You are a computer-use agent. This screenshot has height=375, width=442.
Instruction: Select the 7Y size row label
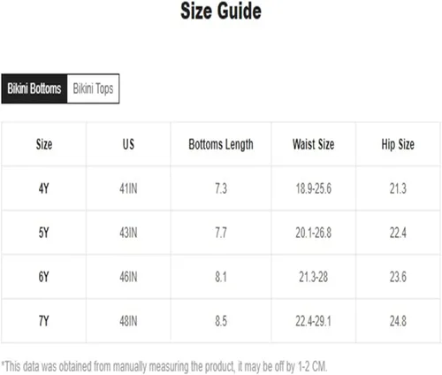(44, 321)
